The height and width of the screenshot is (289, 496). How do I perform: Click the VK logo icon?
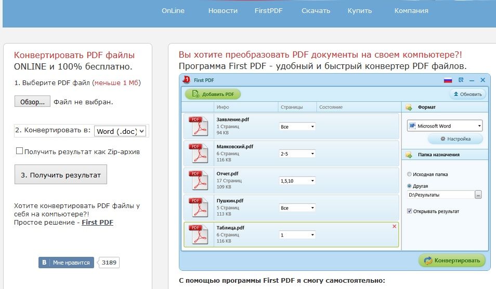[44, 263]
